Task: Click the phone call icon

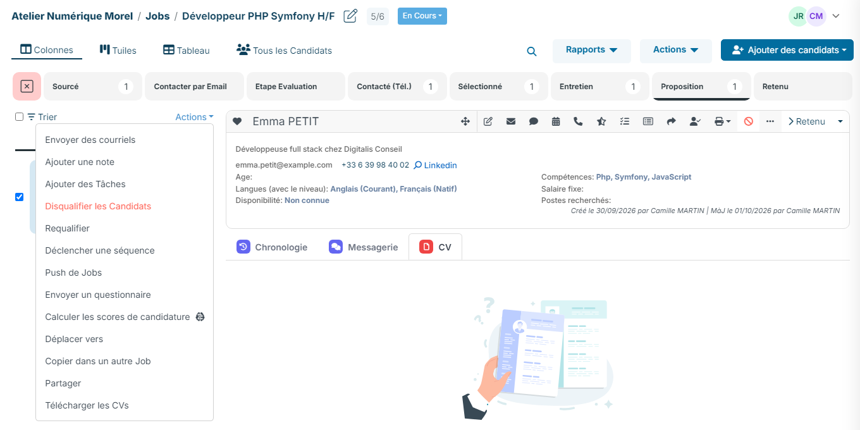Action: click(x=578, y=121)
